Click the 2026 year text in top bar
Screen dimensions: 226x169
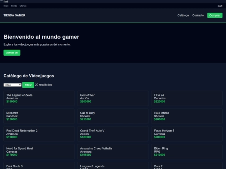(220, 6)
